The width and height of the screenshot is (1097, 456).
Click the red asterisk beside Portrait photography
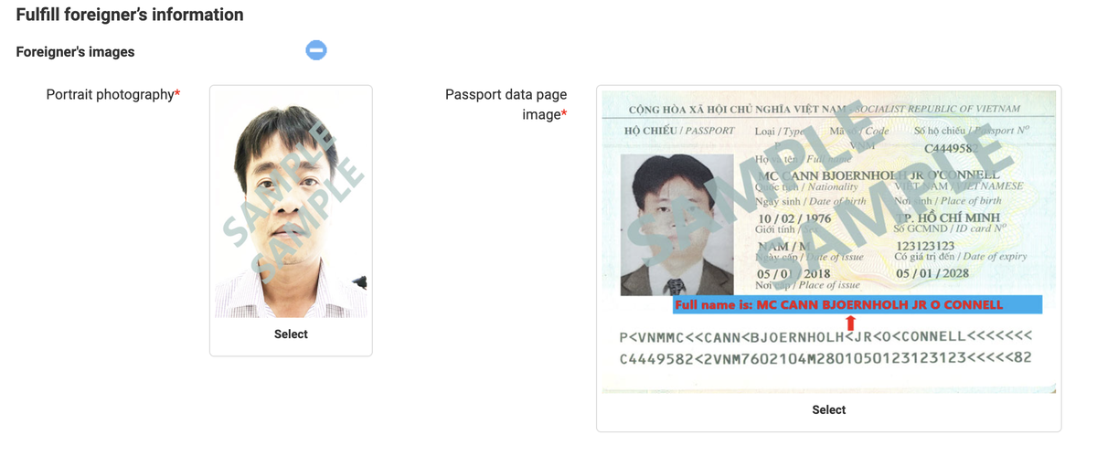coord(177,93)
